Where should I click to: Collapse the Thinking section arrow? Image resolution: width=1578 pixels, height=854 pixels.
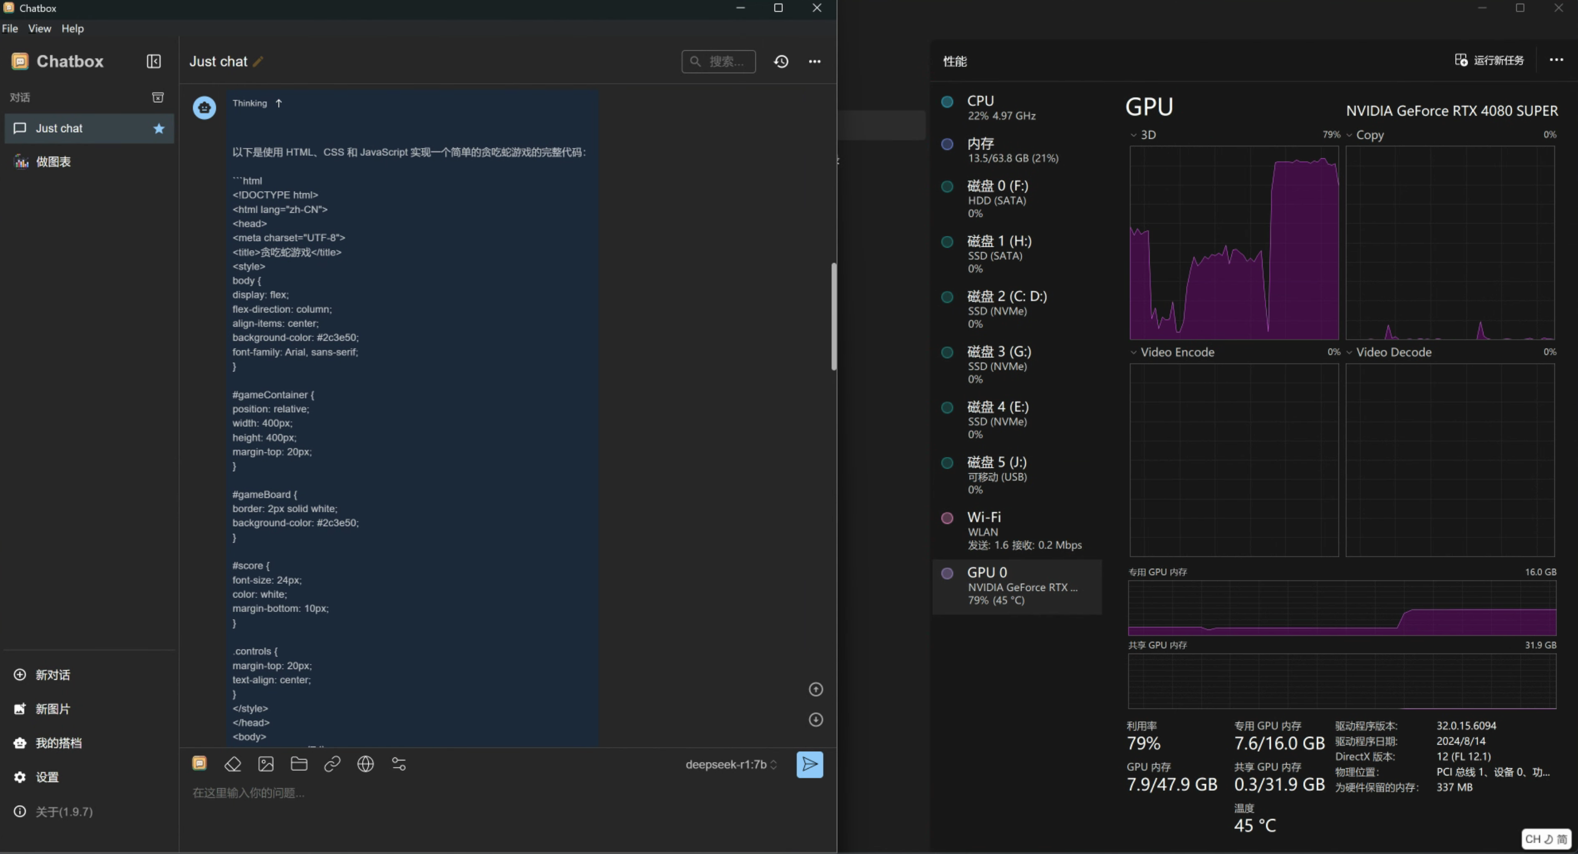279,103
